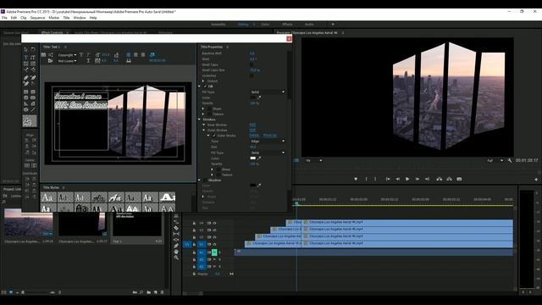542x305 pixels.
Task: Play the sequence in Program Monitor
Action: coord(407,179)
